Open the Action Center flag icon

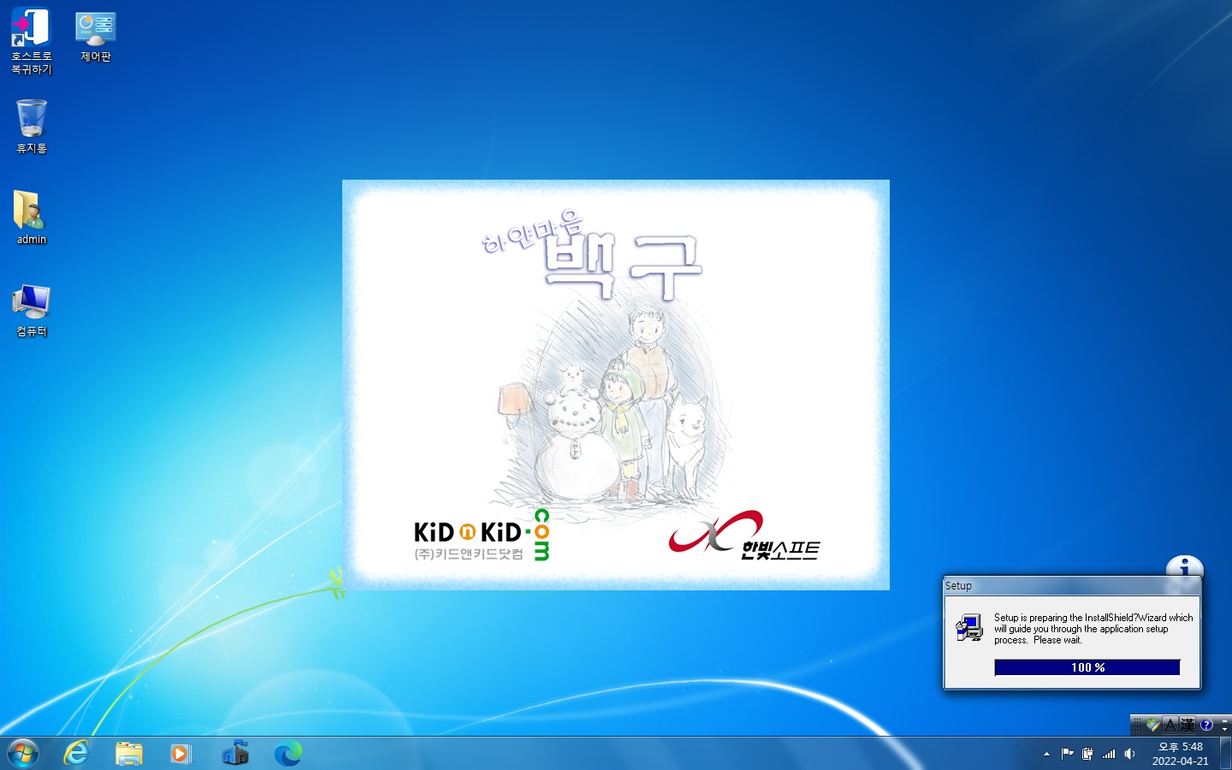click(x=1067, y=754)
